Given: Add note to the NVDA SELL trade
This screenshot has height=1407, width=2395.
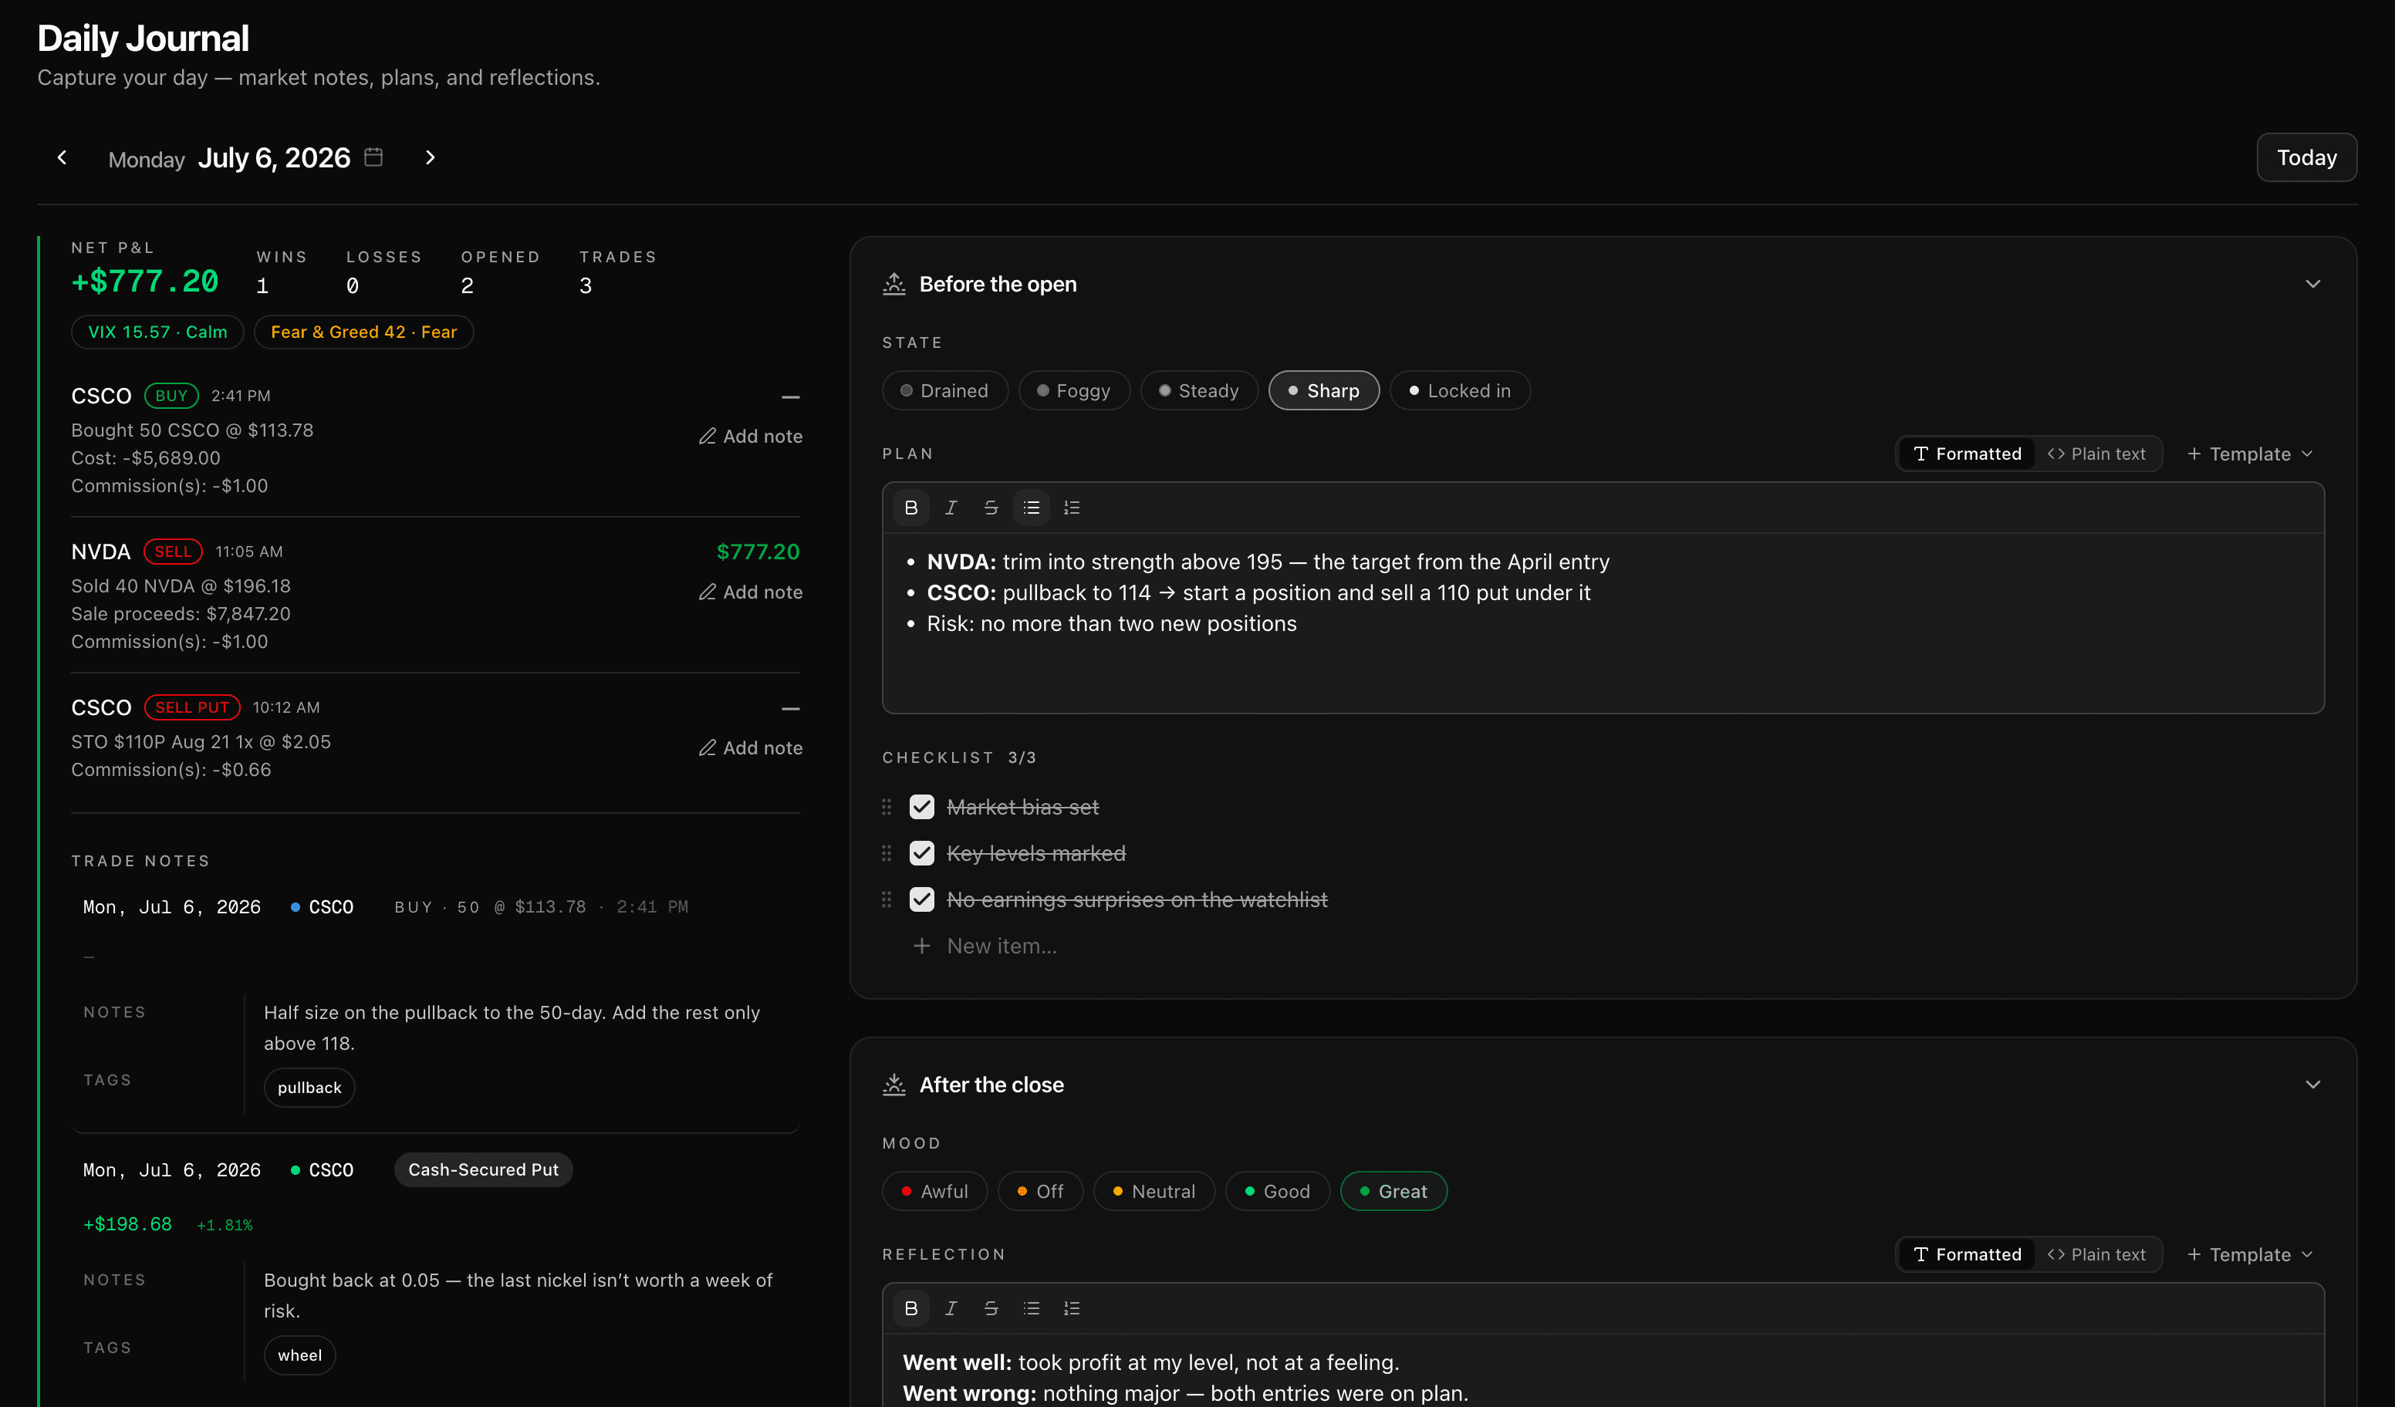Looking at the screenshot, I should click(751, 592).
